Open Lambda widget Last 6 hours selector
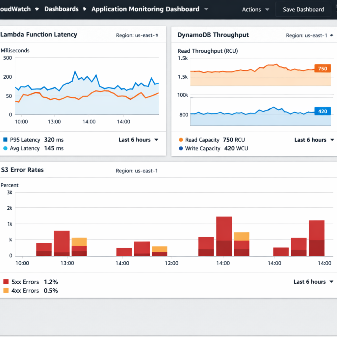Screen dimensions: 337x337 pos(139,140)
